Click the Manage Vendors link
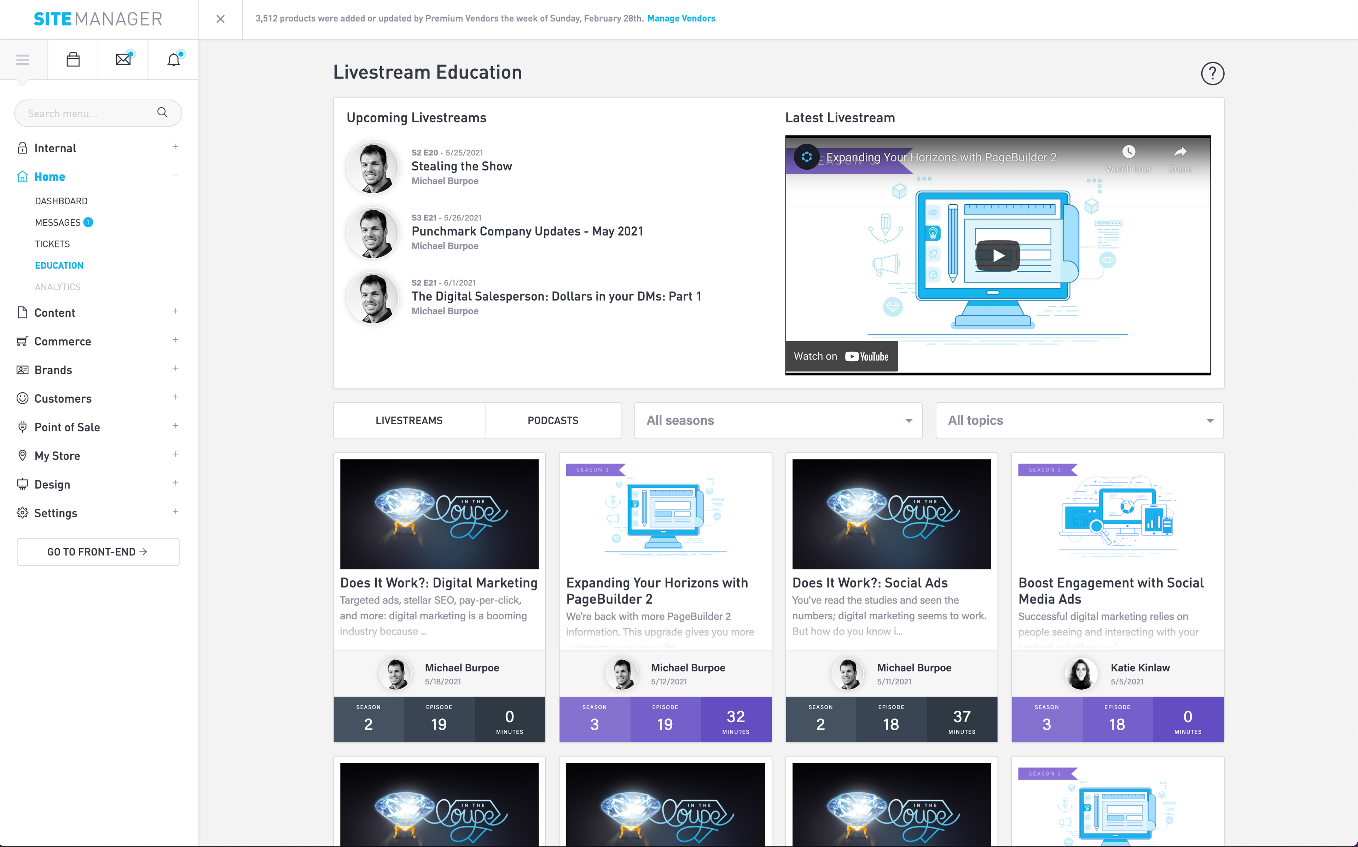 click(x=681, y=18)
